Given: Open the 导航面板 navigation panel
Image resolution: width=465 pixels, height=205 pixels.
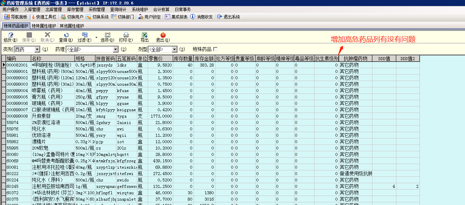Looking at the screenshot, I should 16,17.
